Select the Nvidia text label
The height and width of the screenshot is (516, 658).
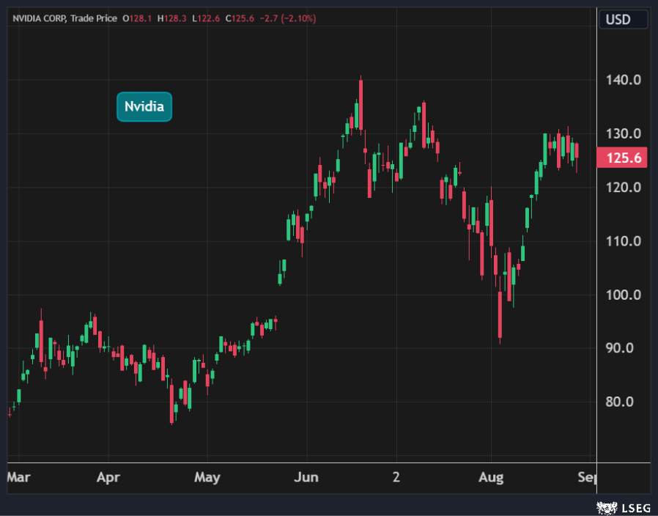(144, 106)
